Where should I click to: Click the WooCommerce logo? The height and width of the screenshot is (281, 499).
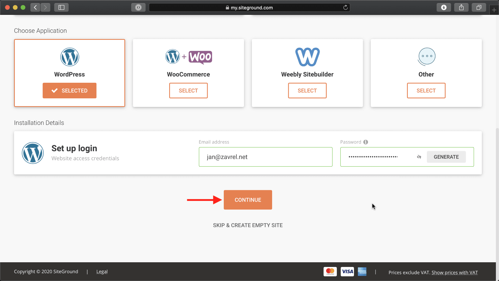coord(188,57)
